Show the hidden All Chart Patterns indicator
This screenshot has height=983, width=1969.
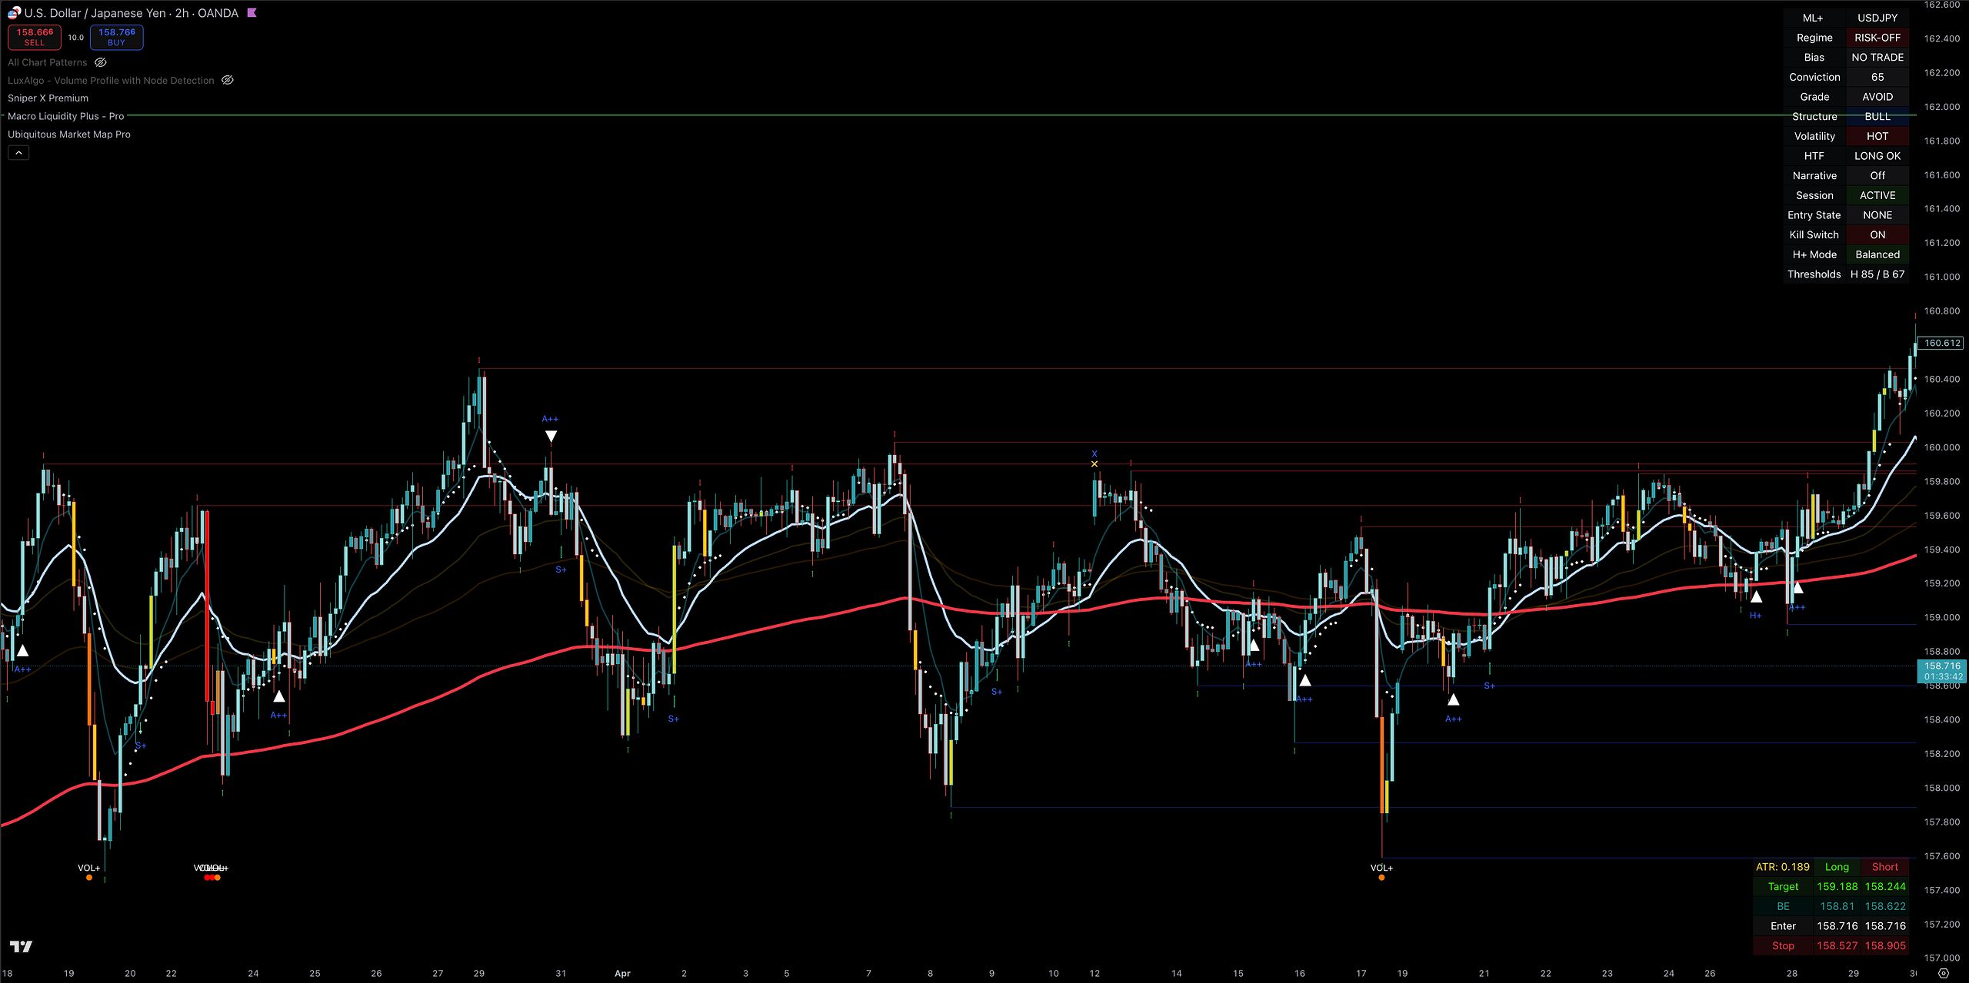101,62
